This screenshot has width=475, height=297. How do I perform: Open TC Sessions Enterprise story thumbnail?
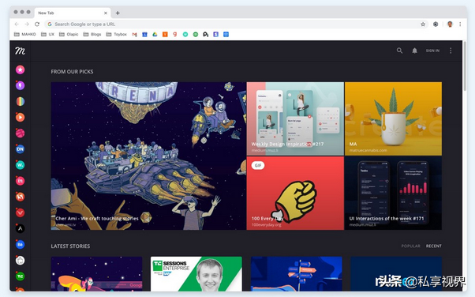(196, 274)
